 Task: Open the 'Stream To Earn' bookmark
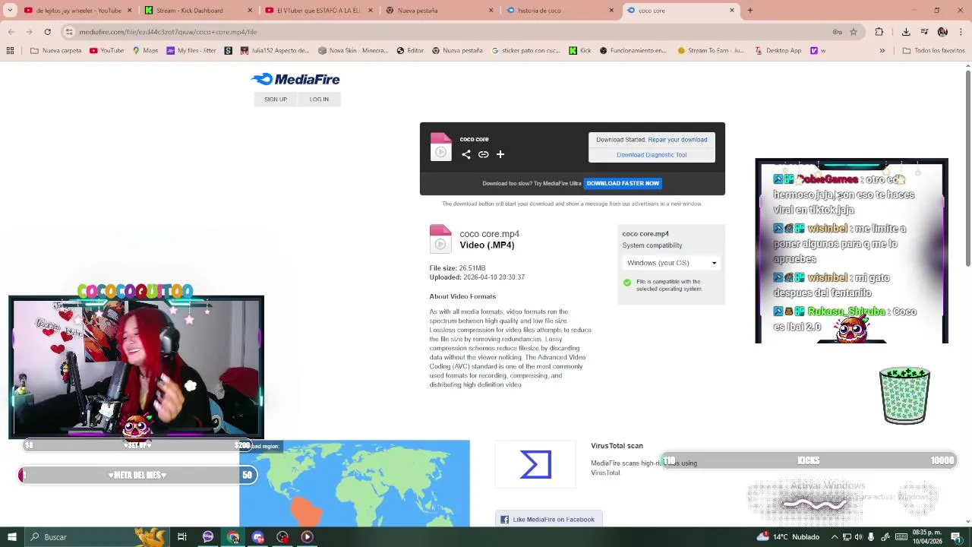(x=710, y=51)
